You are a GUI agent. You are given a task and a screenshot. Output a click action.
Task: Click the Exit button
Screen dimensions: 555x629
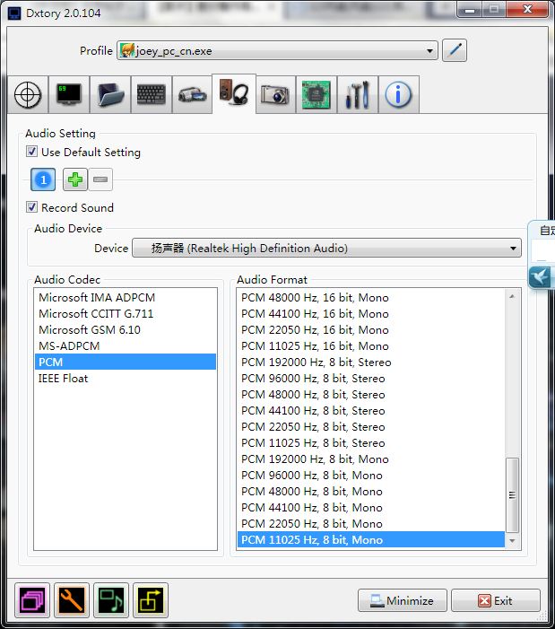tap(495, 601)
